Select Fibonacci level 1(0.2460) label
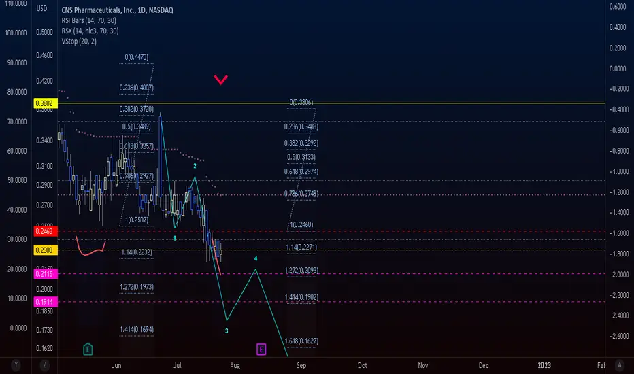 [x=301, y=224]
